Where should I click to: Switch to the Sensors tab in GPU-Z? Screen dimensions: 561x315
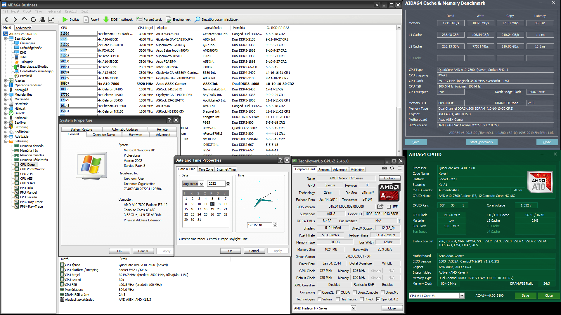click(x=324, y=170)
